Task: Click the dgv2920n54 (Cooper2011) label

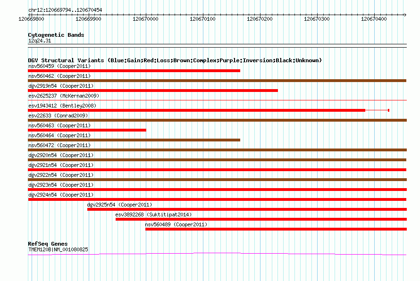Action: coord(61,155)
